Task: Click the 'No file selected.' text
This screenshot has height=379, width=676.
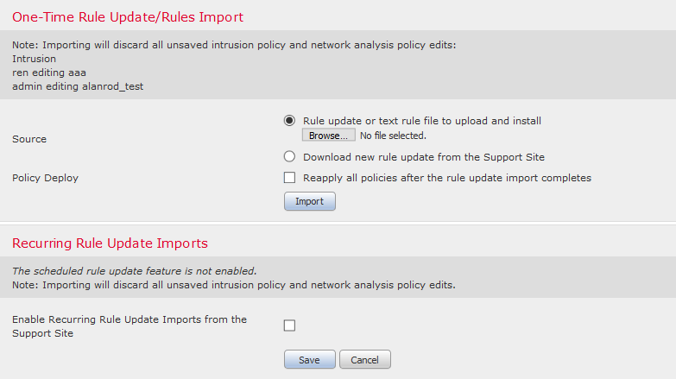Action: pyautogui.click(x=393, y=136)
